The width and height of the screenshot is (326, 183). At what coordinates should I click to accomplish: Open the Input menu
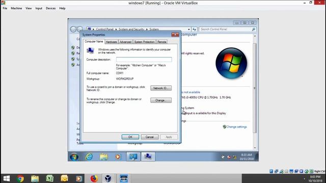click(39, 8)
